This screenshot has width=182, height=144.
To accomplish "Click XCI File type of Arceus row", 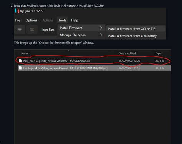I will point(160,61).
